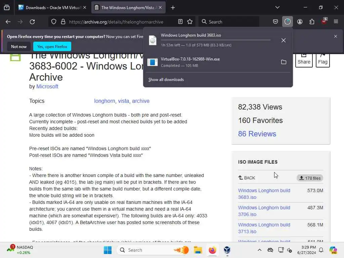This screenshot has height=258, width=344.
Task: Click the uBlock extension icon with badge
Action: (324, 21)
